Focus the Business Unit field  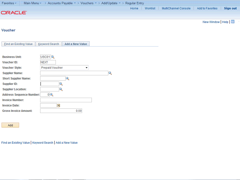click(45, 57)
